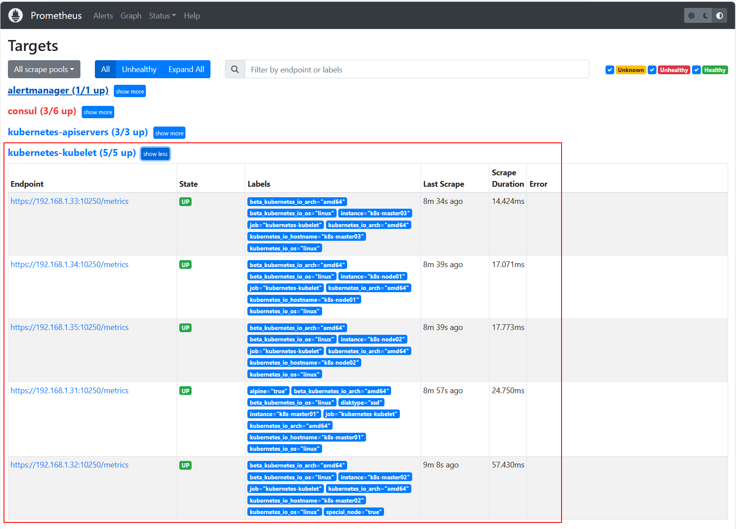
Task: Switch to the dark theme moon icon
Action: [x=706, y=16]
